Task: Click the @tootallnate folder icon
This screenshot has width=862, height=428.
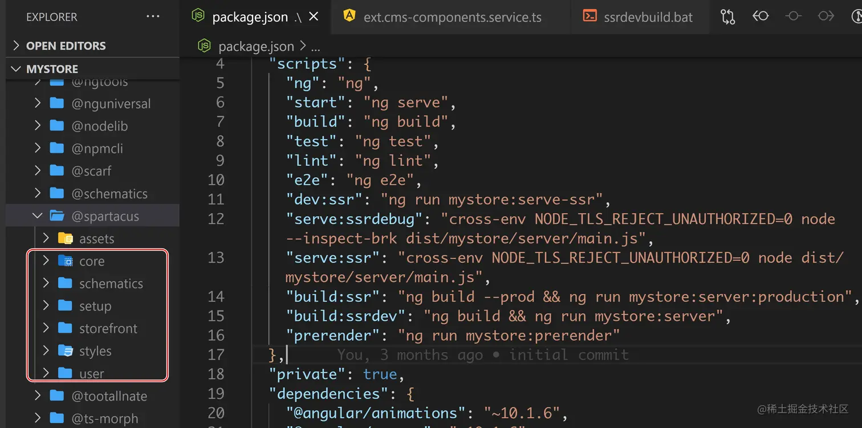Action: pyautogui.click(x=56, y=396)
